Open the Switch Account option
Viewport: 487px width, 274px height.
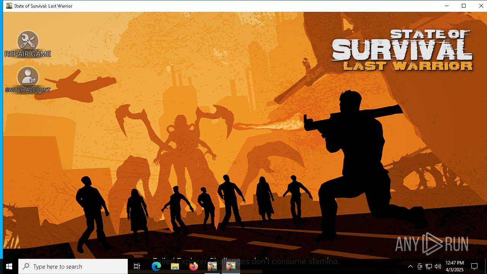pyautogui.click(x=28, y=80)
